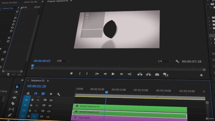Toggle sync lock for track V2
The width and height of the screenshot is (215, 121).
point(43,111)
